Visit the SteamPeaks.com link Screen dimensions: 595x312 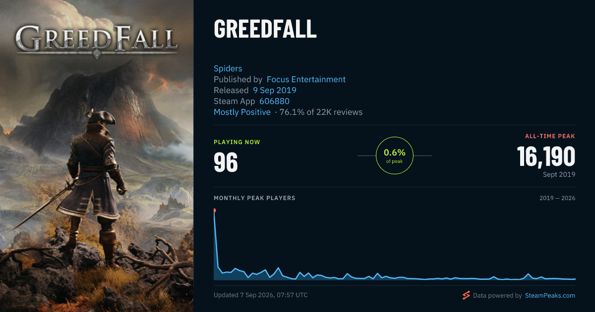[x=549, y=296]
